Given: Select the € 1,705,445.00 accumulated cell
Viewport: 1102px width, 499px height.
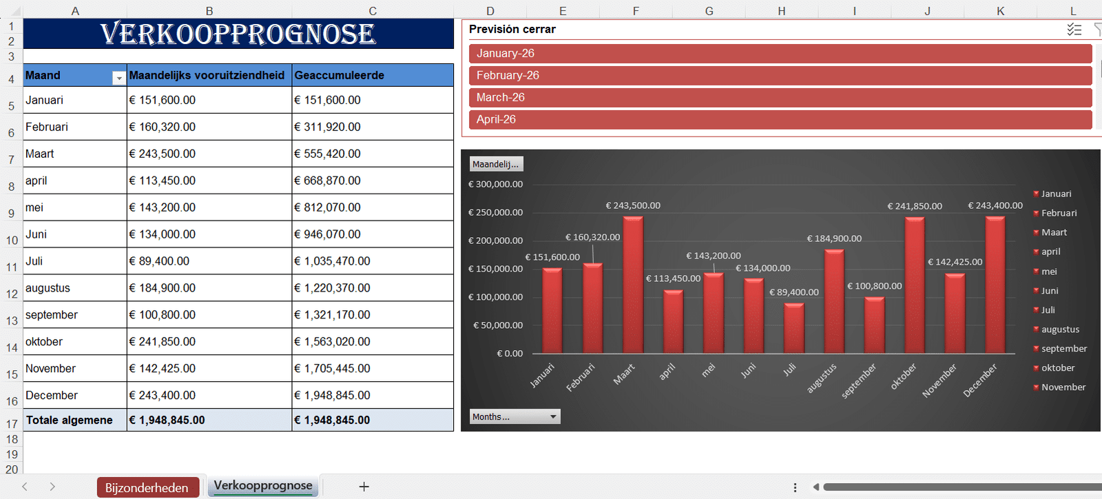Looking at the screenshot, I should [x=373, y=369].
